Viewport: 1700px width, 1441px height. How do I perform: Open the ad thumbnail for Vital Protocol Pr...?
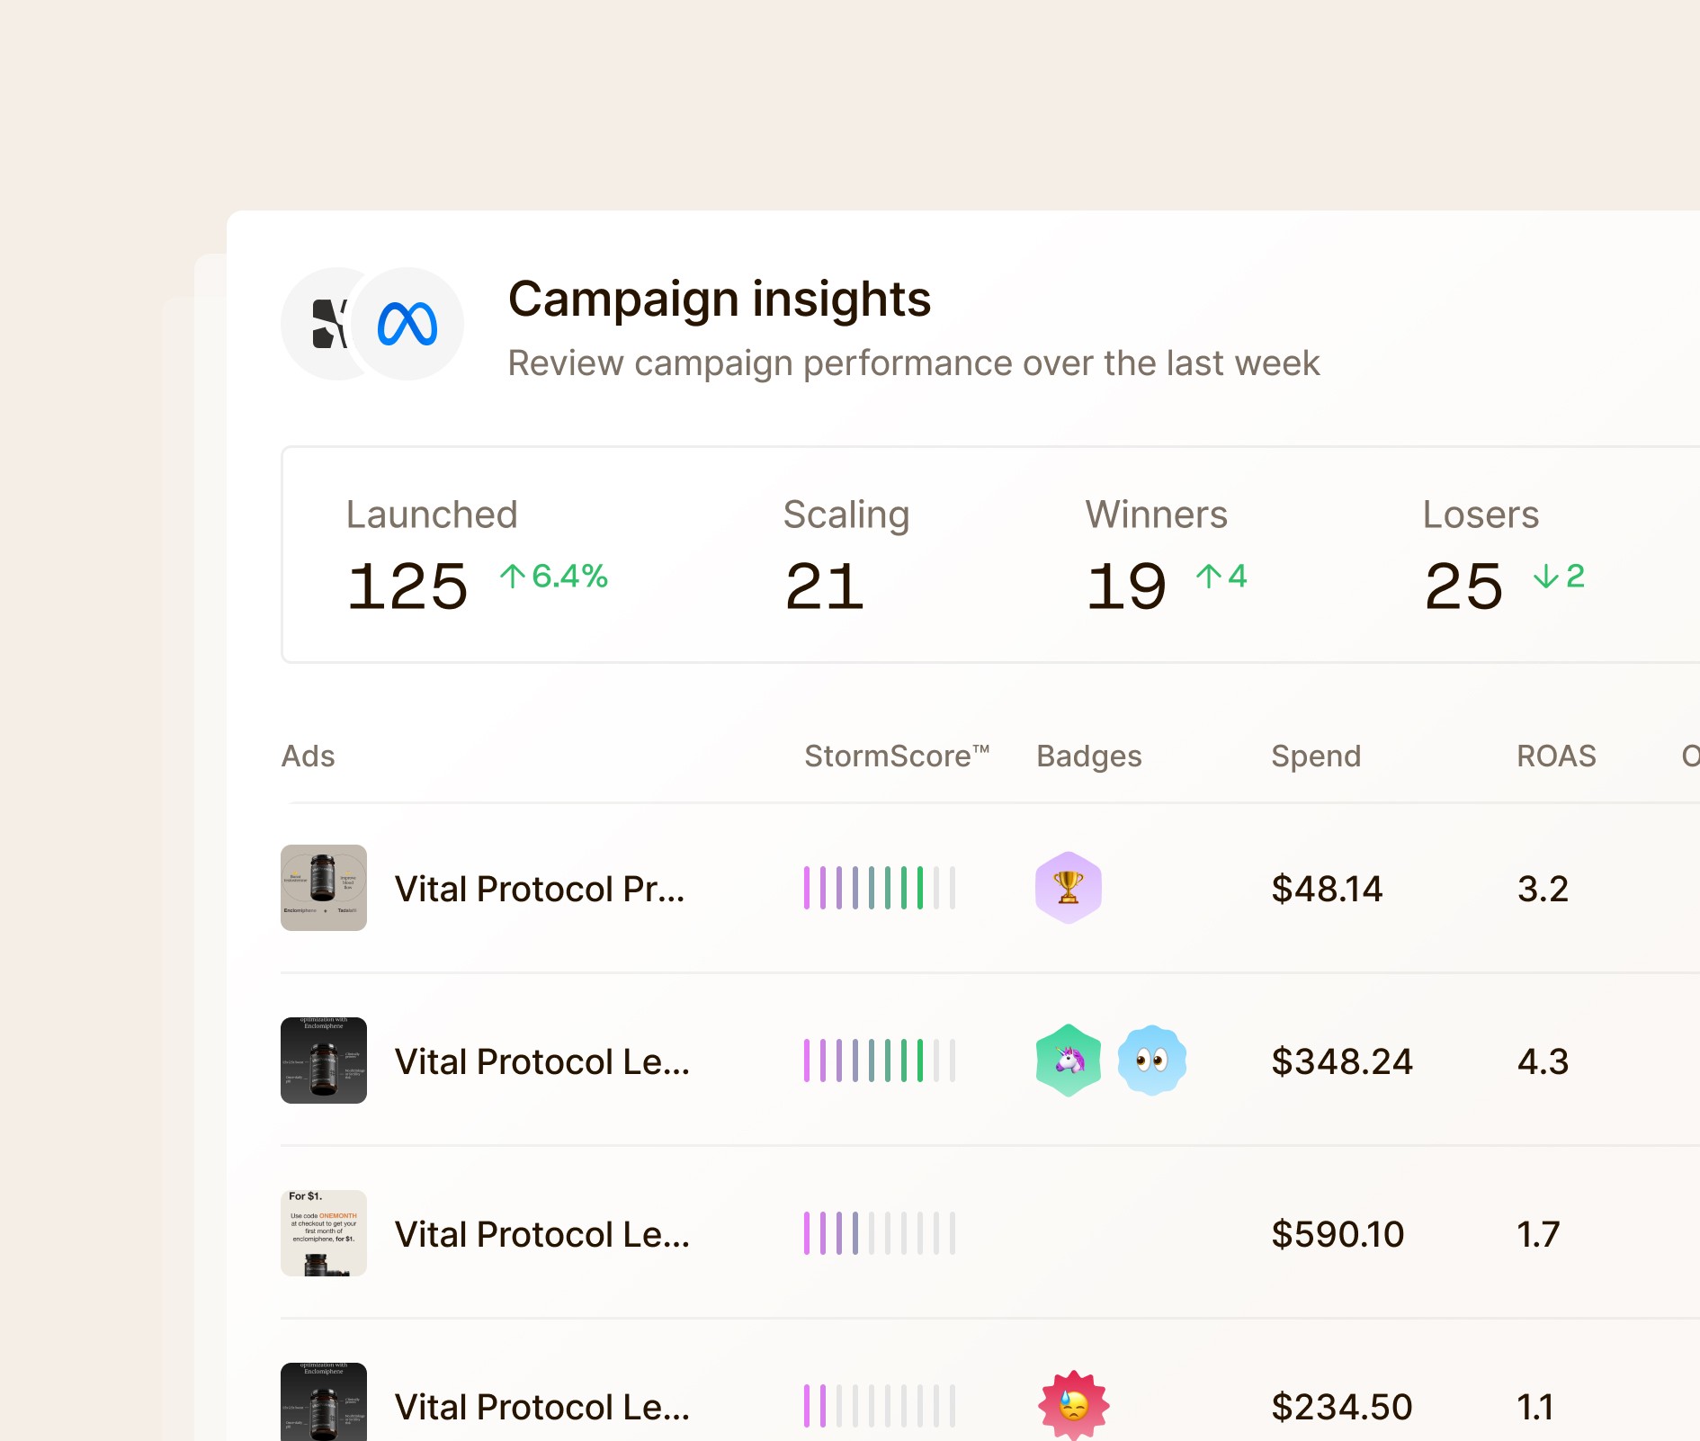pos(324,888)
